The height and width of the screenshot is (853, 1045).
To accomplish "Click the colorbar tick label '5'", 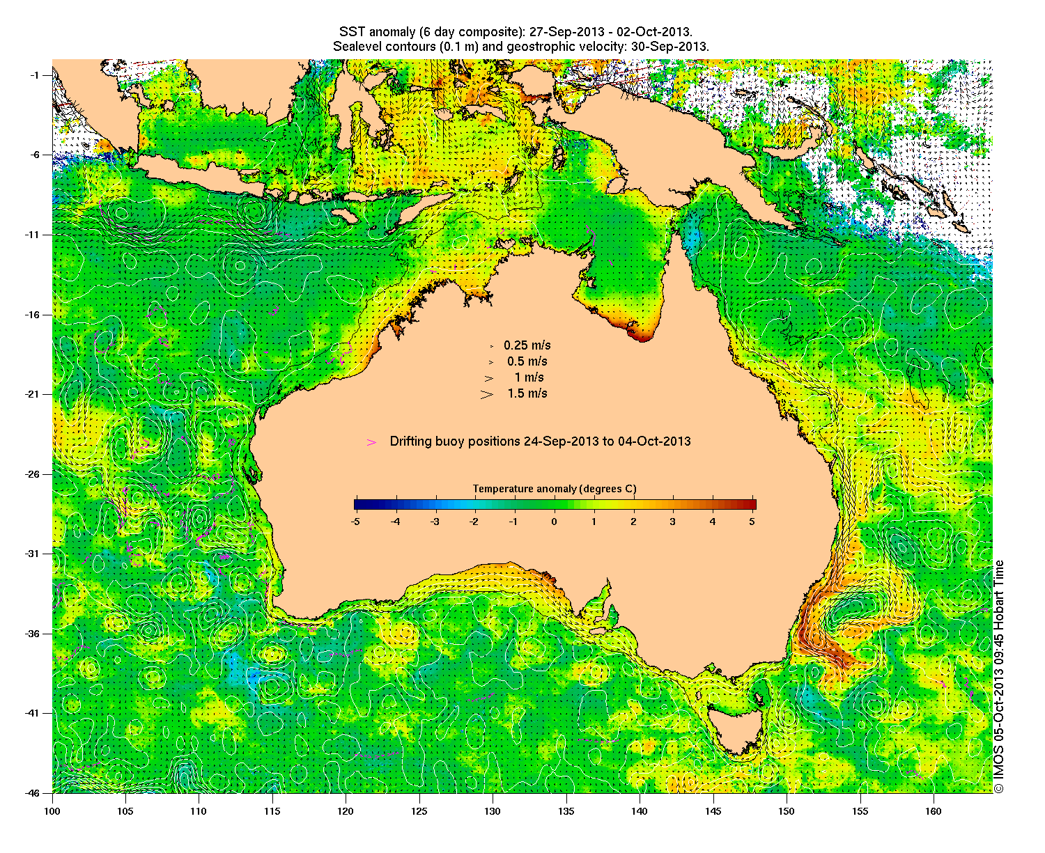I will (x=753, y=521).
